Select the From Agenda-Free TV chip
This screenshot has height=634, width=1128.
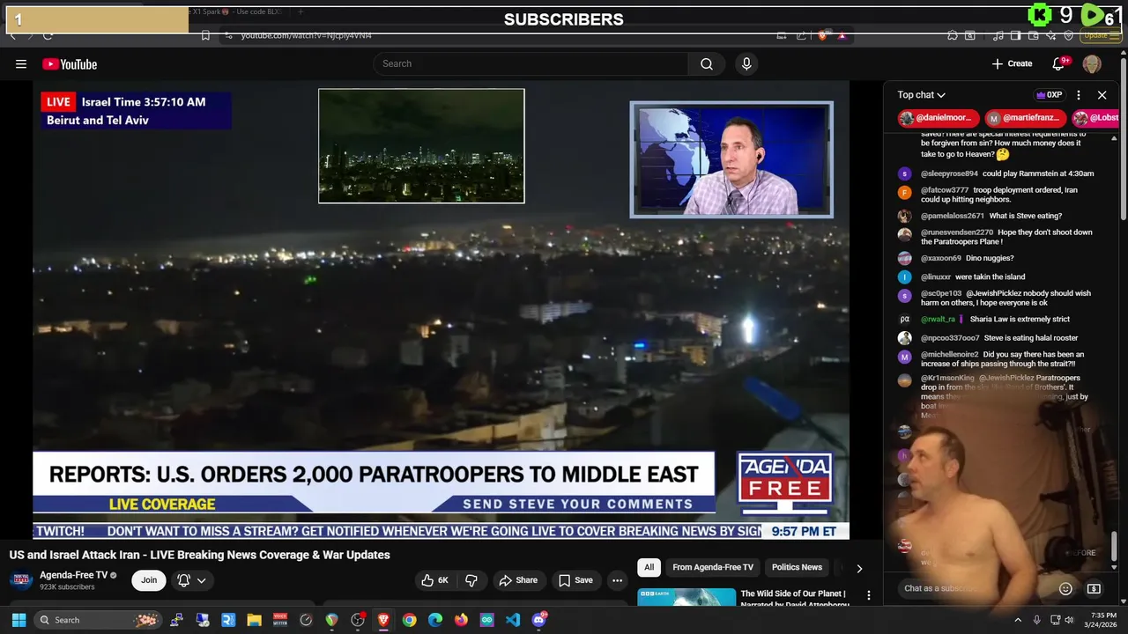pos(713,567)
